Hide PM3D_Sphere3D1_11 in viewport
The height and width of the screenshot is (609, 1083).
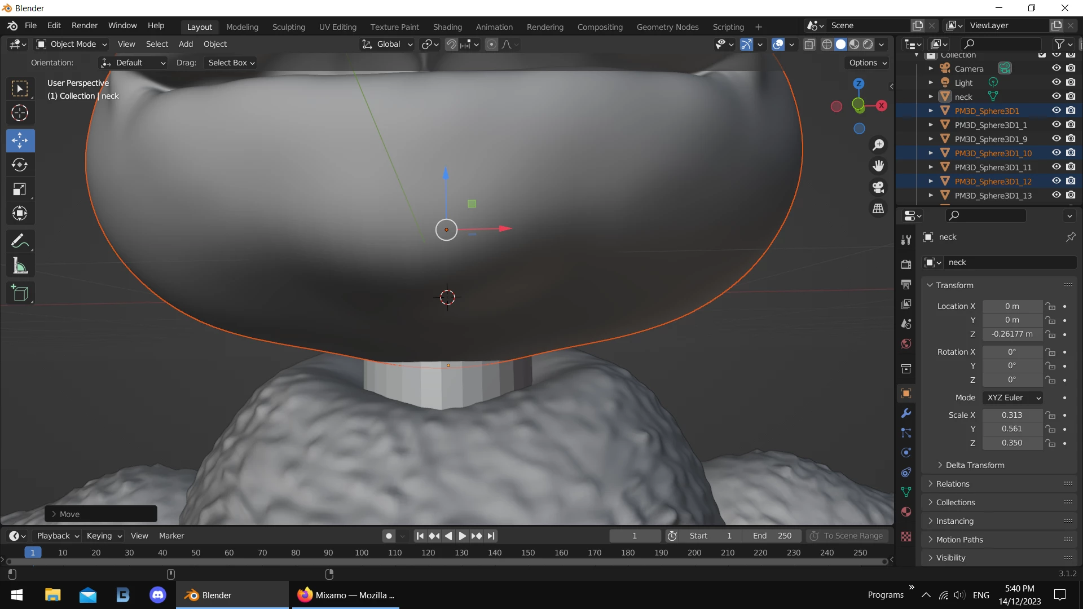(x=1056, y=167)
